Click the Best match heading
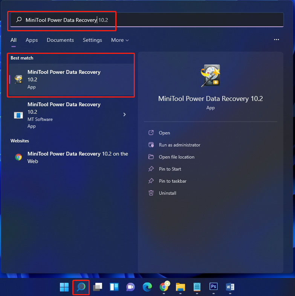 22,58
